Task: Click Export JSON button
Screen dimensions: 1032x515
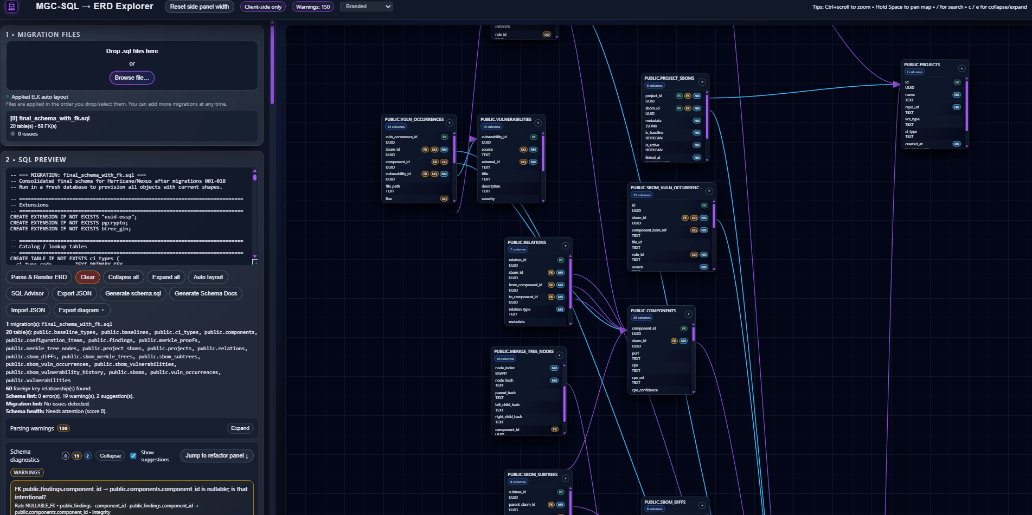Action: 74,293
